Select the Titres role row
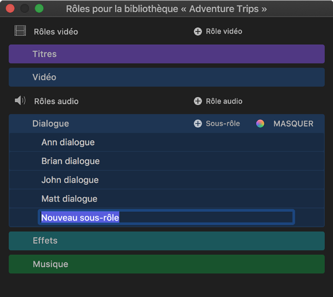The height and width of the screenshot is (297, 333). coord(166,54)
